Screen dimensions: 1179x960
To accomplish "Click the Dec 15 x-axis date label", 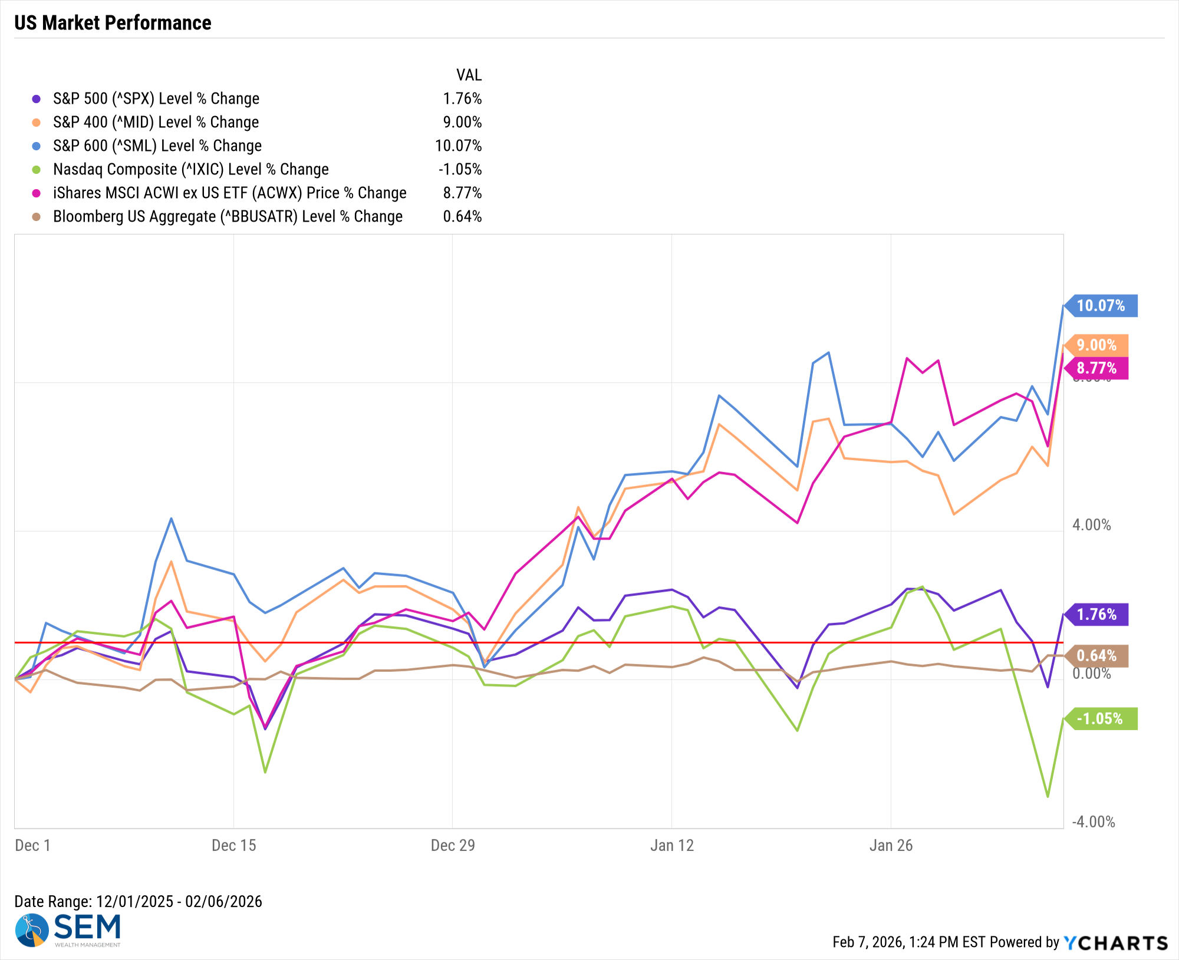I will click(x=233, y=846).
